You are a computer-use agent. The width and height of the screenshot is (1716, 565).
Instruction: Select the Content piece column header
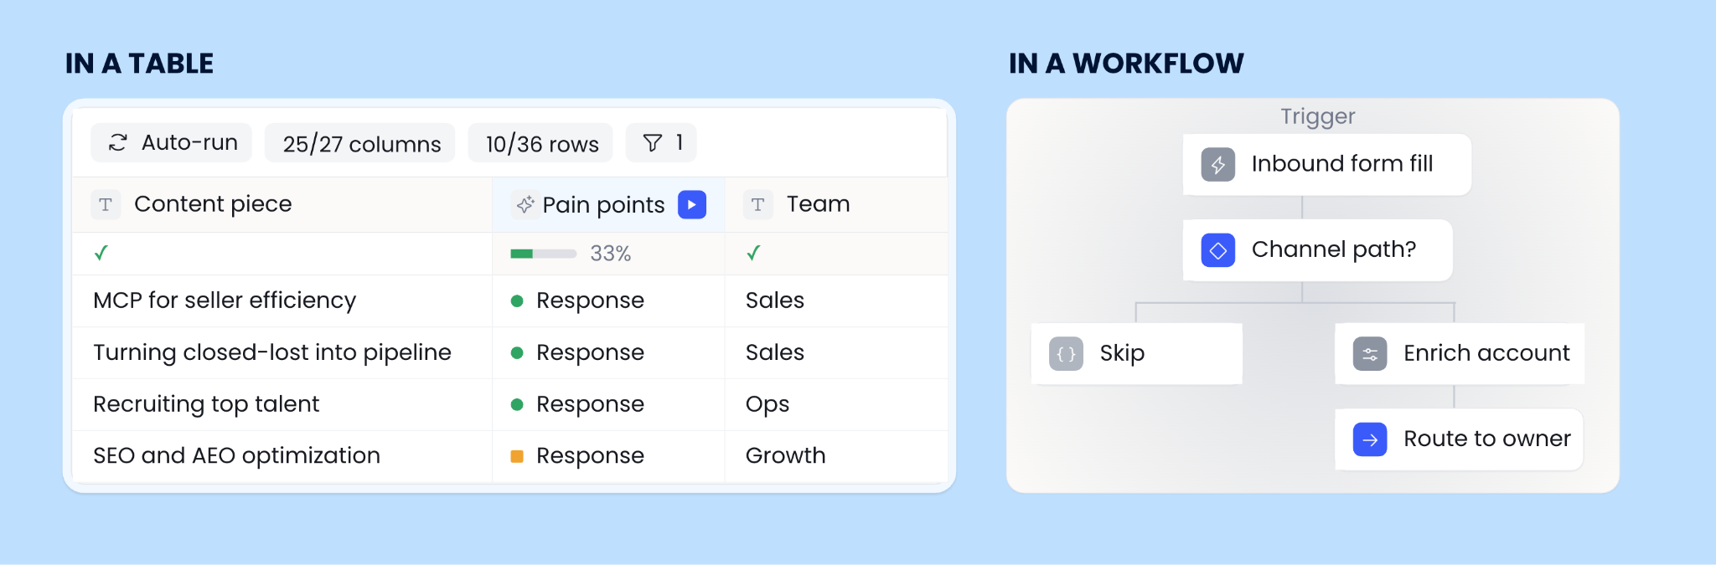click(x=282, y=204)
